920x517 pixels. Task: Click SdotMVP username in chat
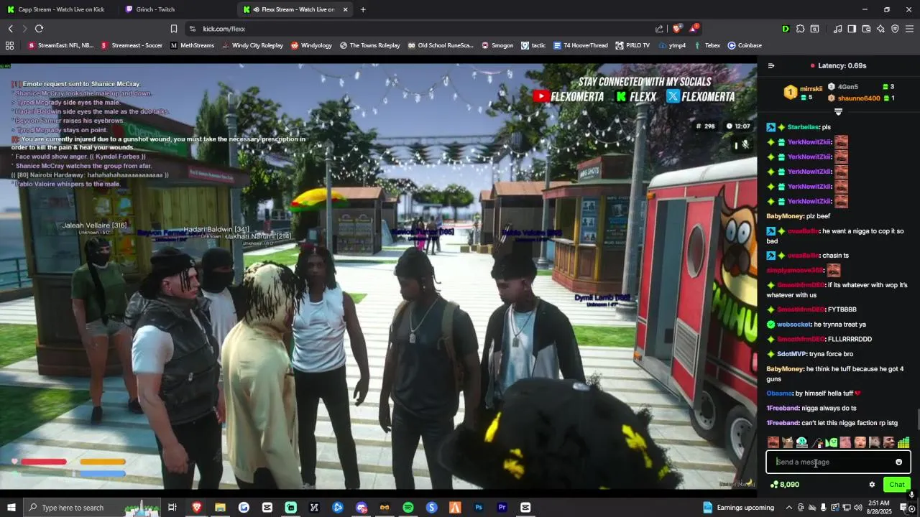(791, 354)
